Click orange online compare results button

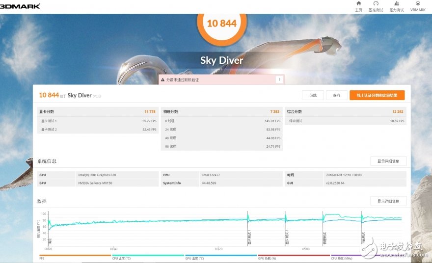pos(377,95)
